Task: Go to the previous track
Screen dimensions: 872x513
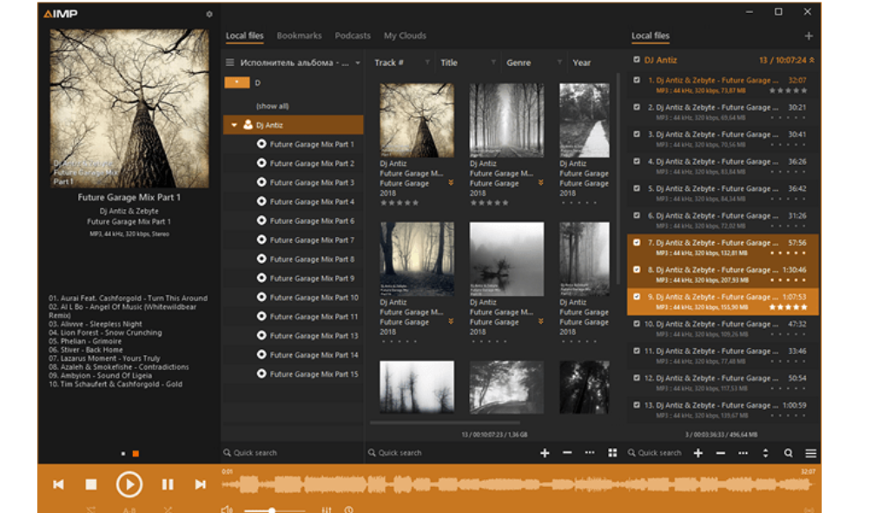Action: point(58,484)
